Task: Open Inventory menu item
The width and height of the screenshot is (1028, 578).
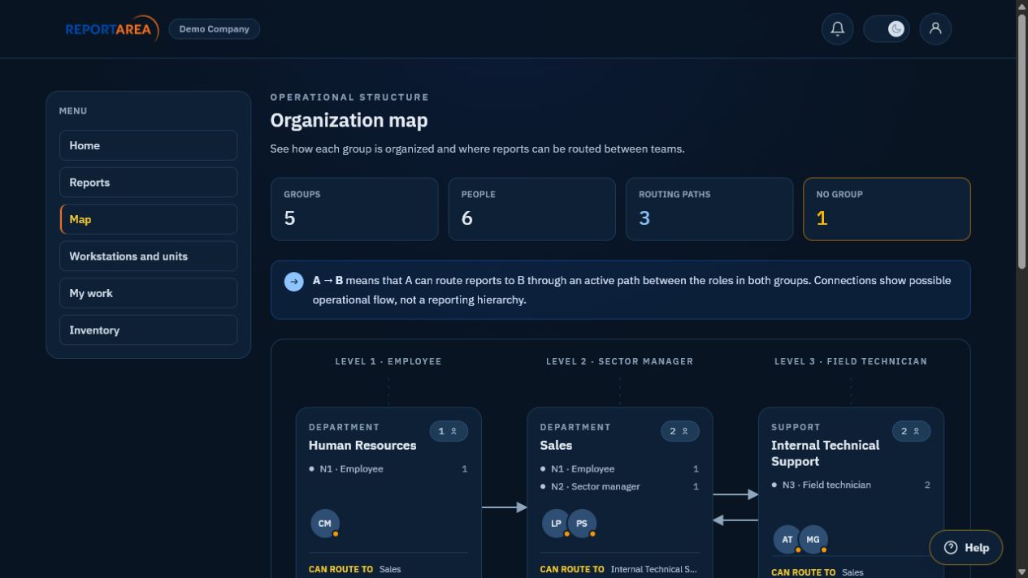Action: point(149,330)
